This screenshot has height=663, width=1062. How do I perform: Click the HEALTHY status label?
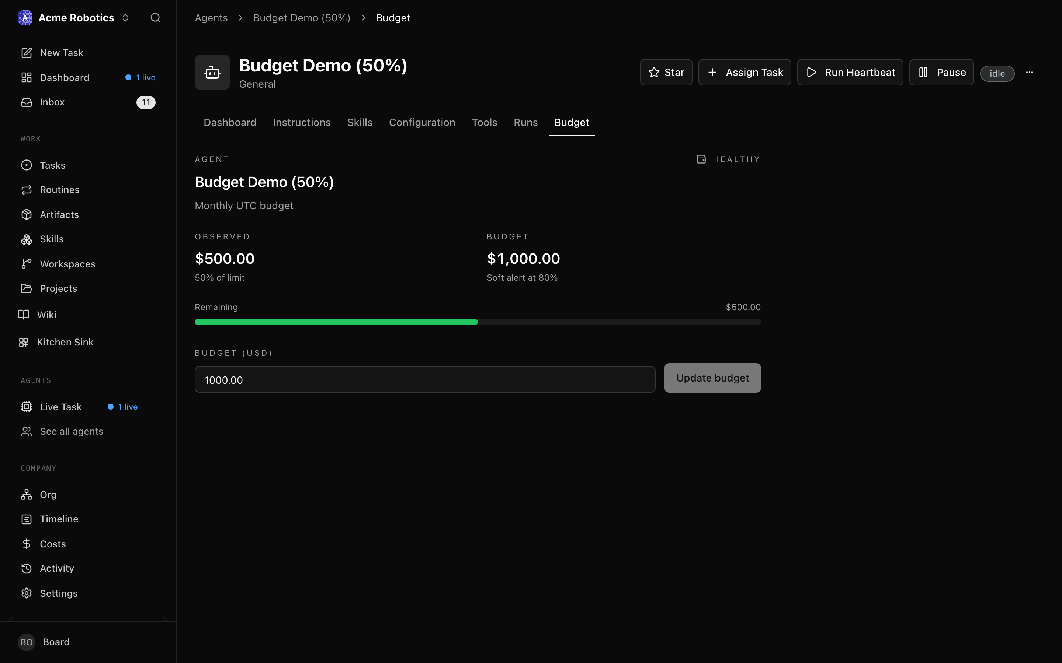pyautogui.click(x=736, y=159)
